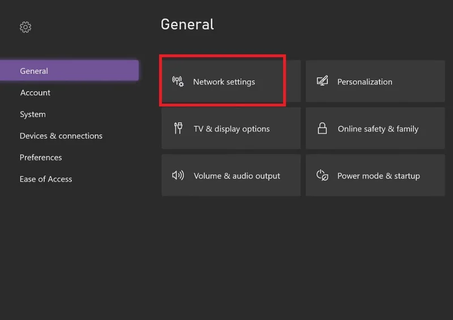The height and width of the screenshot is (320, 453).
Task: Click the Volume speaker icon
Action: pyautogui.click(x=178, y=176)
